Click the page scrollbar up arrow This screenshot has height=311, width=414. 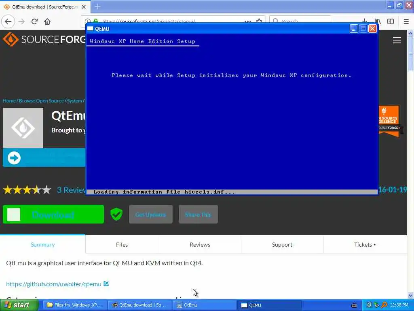(x=410, y=33)
